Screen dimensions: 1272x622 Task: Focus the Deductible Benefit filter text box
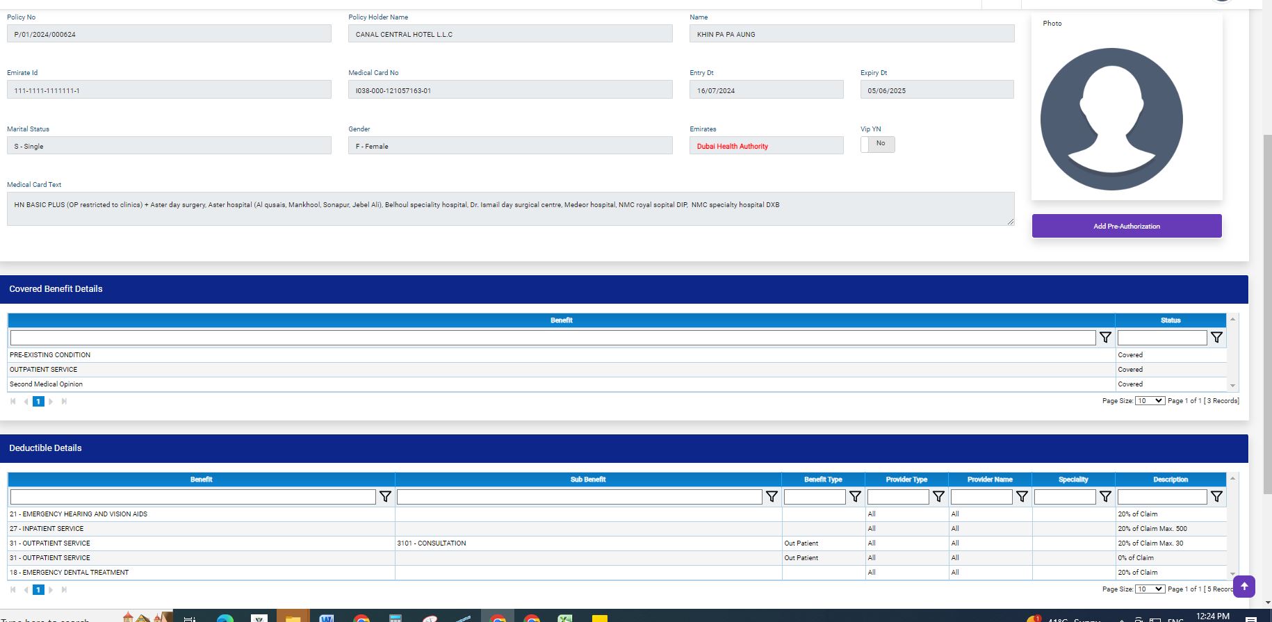coord(193,497)
